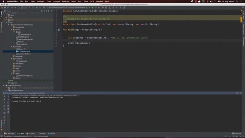Collapse the functions package
Viewport: 245px width, 138px height.
[x=11, y=59]
